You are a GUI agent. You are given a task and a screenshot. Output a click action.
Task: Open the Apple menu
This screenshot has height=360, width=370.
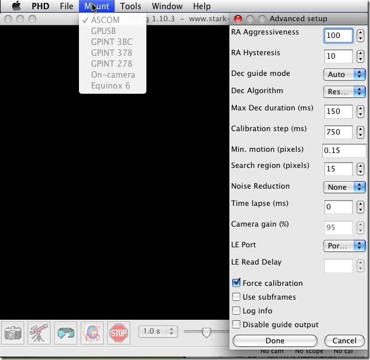16,6
